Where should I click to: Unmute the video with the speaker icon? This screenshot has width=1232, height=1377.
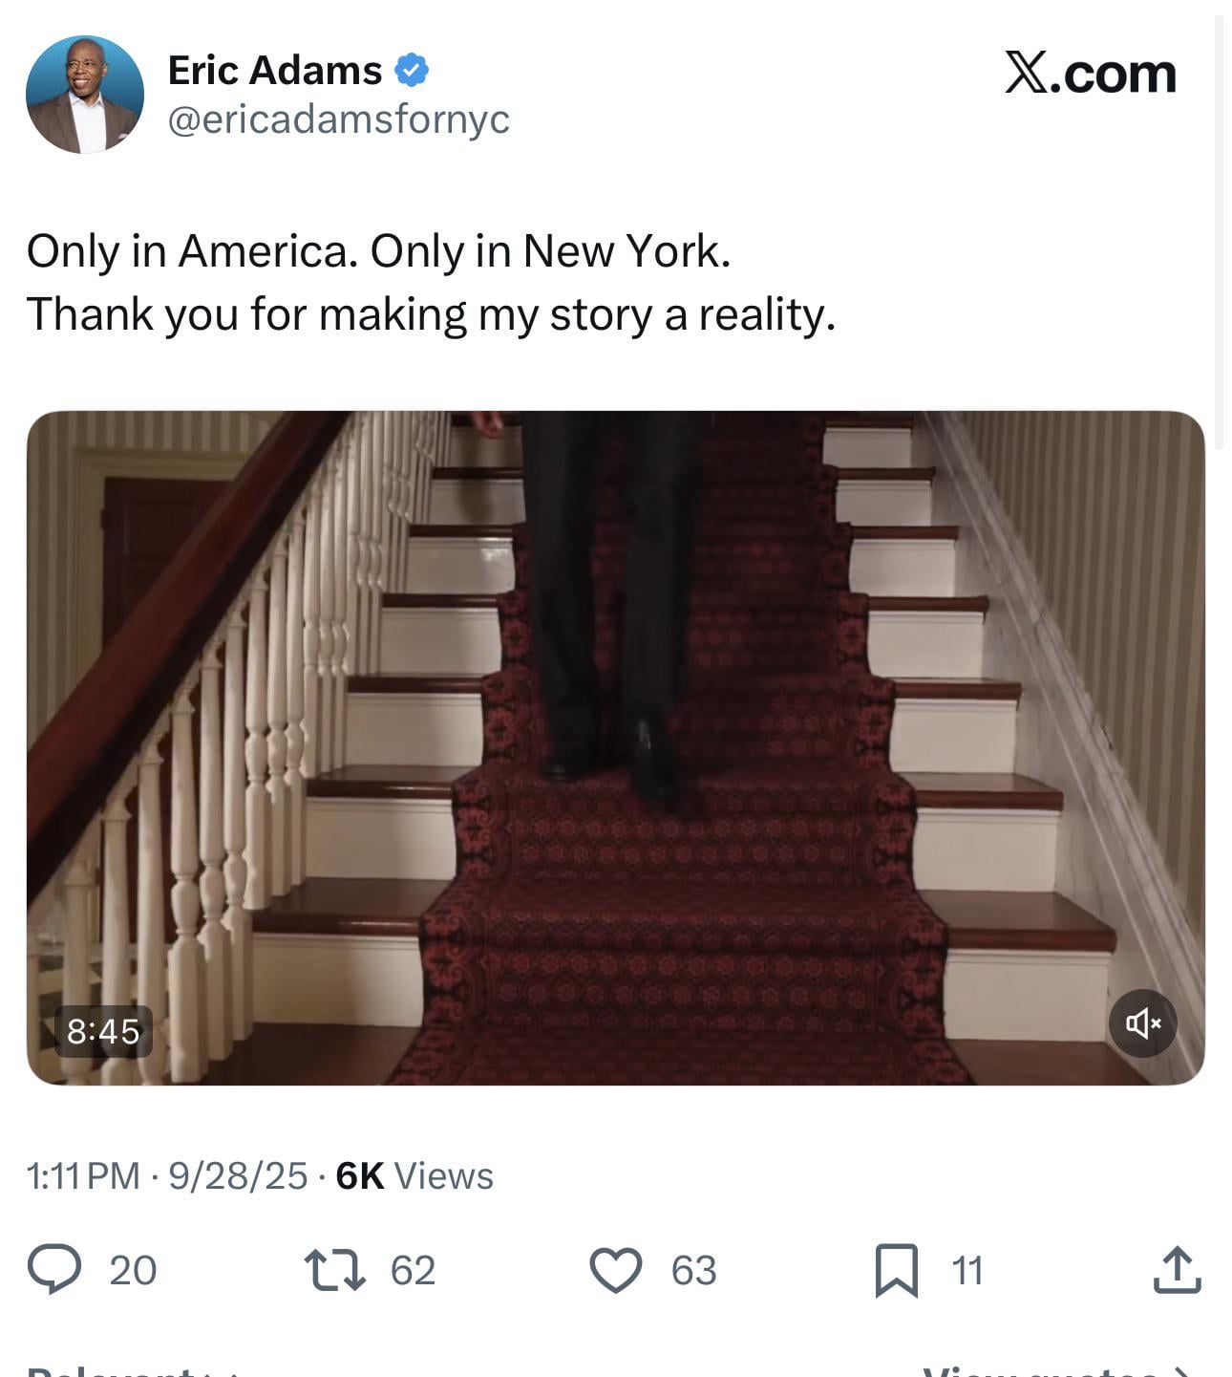tap(1142, 1023)
